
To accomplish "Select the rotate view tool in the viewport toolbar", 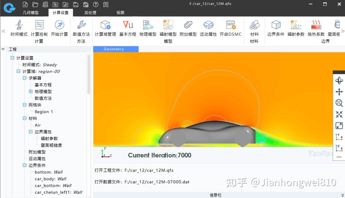I will [x=339, y=80].
